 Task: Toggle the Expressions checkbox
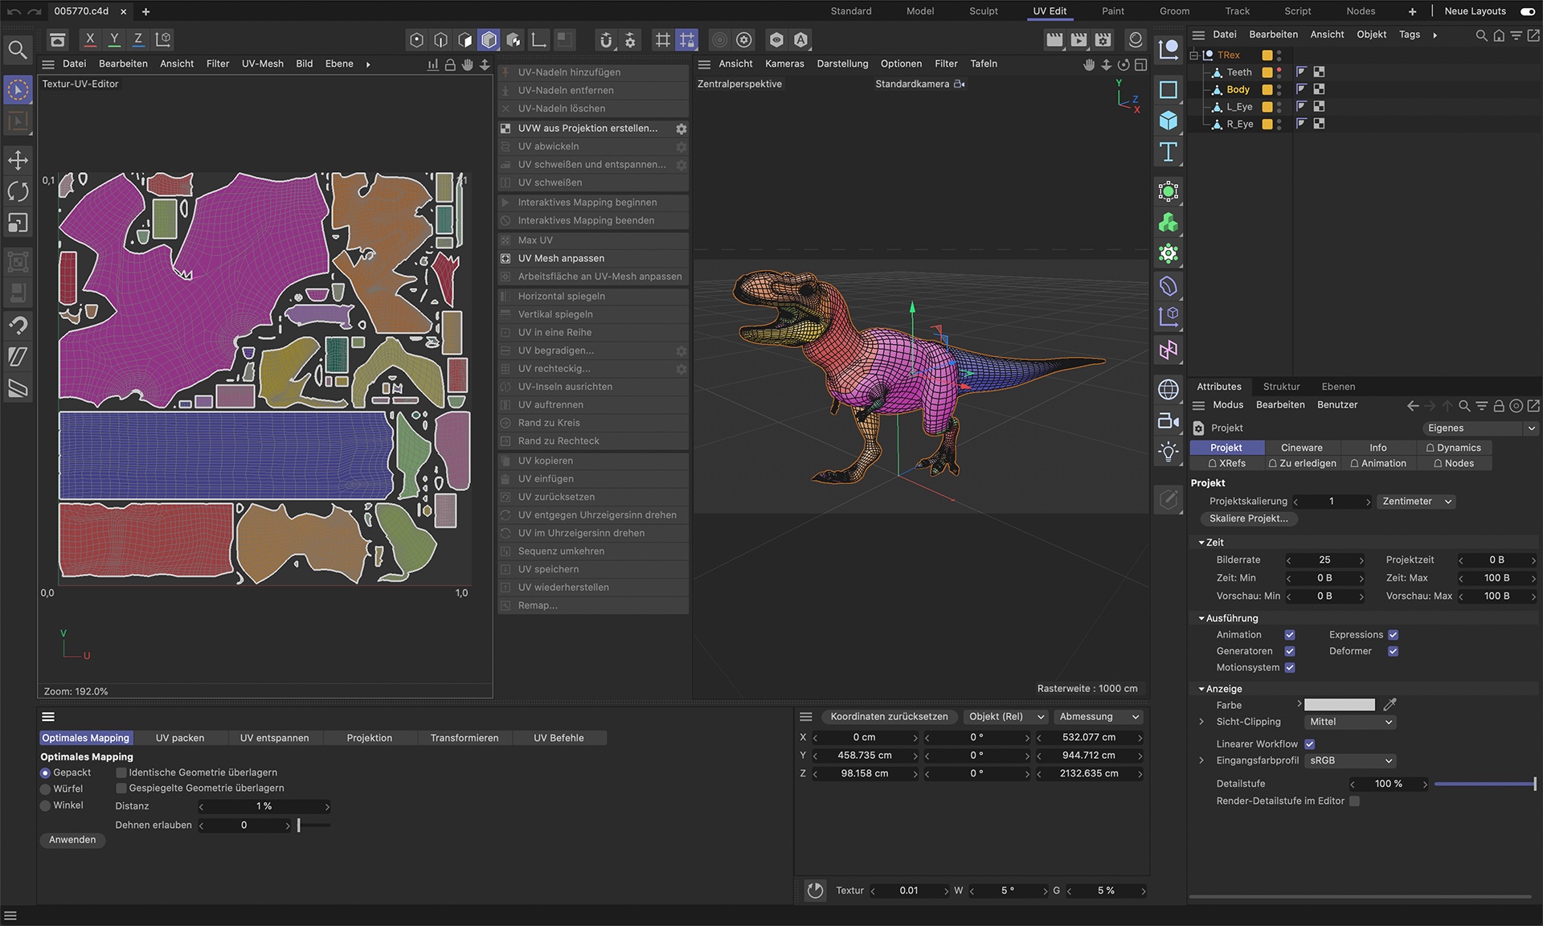point(1394,635)
